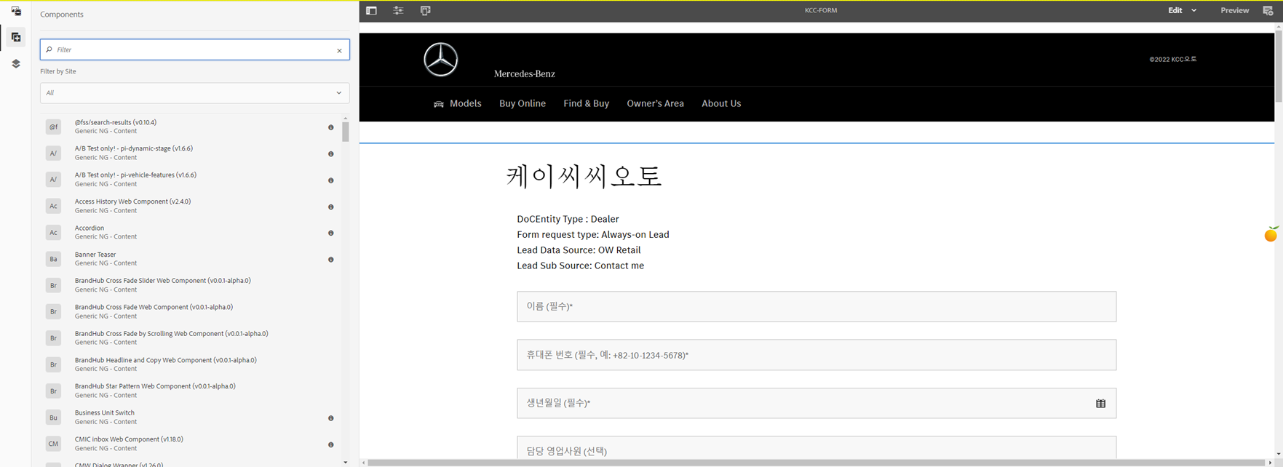Click the 이름 (필수) name input field
The width and height of the screenshot is (1283, 467).
817,306
